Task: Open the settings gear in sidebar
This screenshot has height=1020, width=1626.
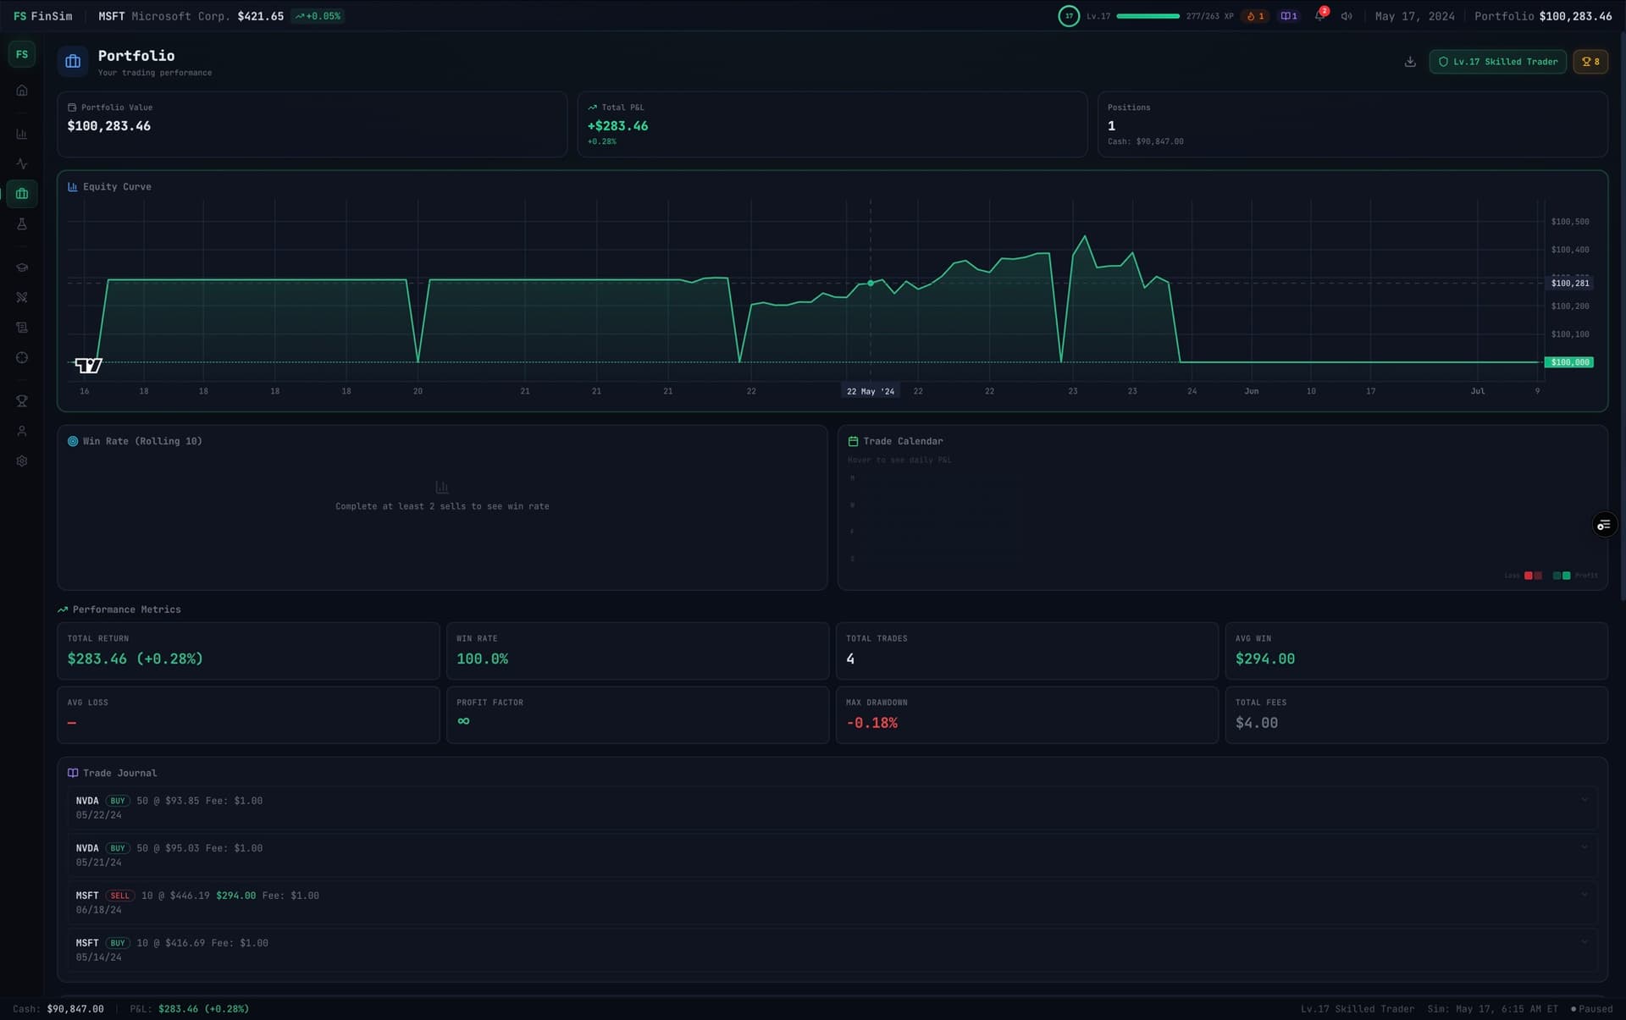Action: point(22,461)
